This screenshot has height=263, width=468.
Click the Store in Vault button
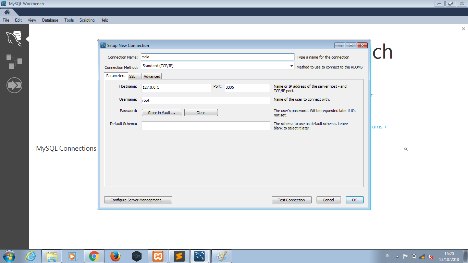tap(162, 113)
